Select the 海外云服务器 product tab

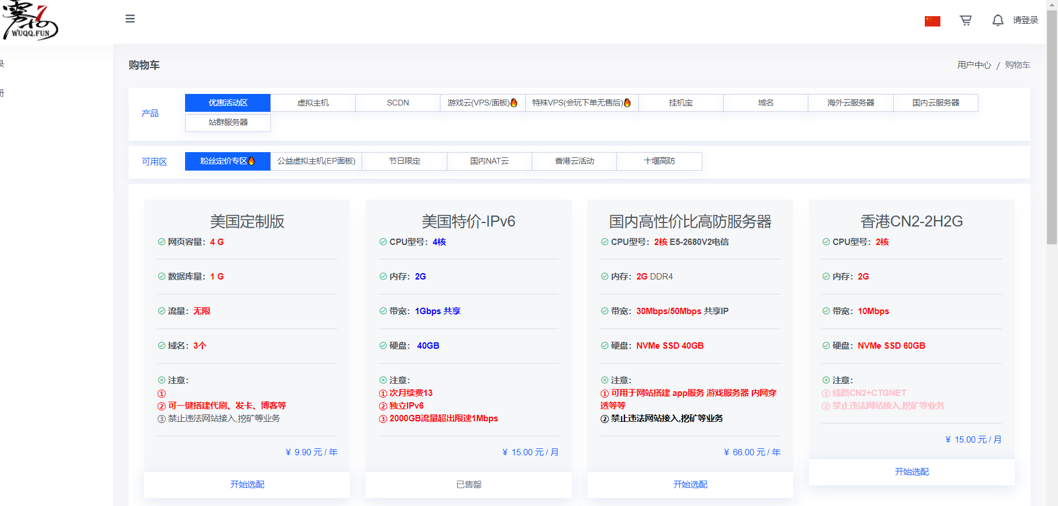coord(851,103)
